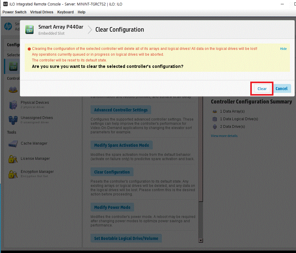Screen dimensions: 296x253
Task: Click '0 unassigned drives' subtext
Action: (34, 122)
